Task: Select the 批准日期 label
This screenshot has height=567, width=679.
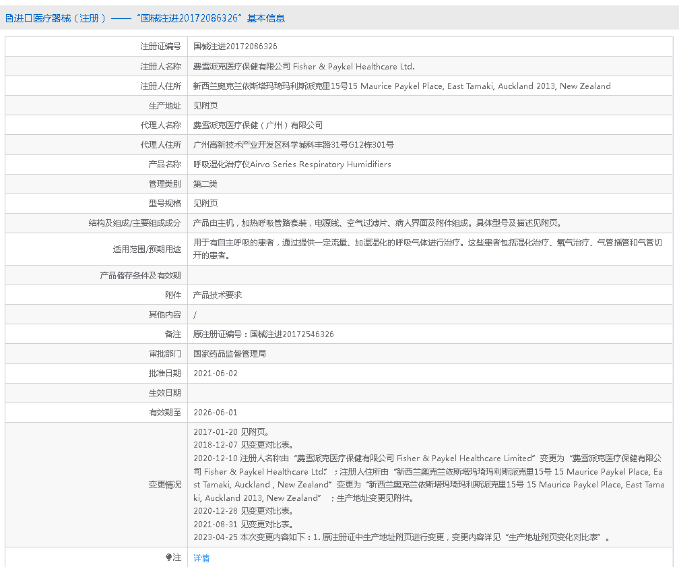Action: click(x=165, y=373)
